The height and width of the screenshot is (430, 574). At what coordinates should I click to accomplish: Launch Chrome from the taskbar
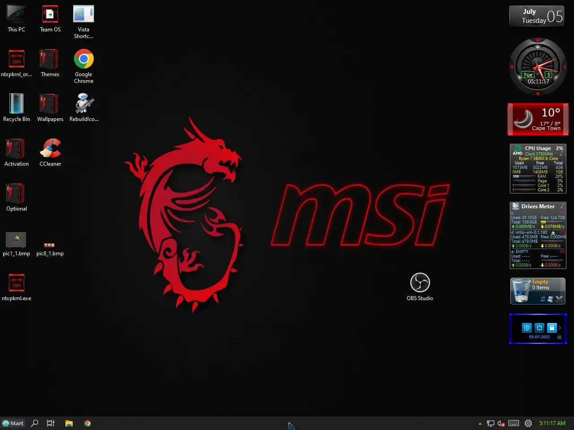[87, 423]
